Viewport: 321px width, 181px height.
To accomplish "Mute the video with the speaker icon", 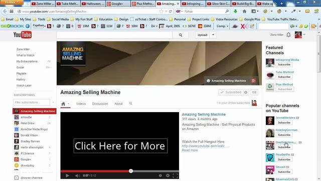I will pyautogui.click(x=77, y=175).
